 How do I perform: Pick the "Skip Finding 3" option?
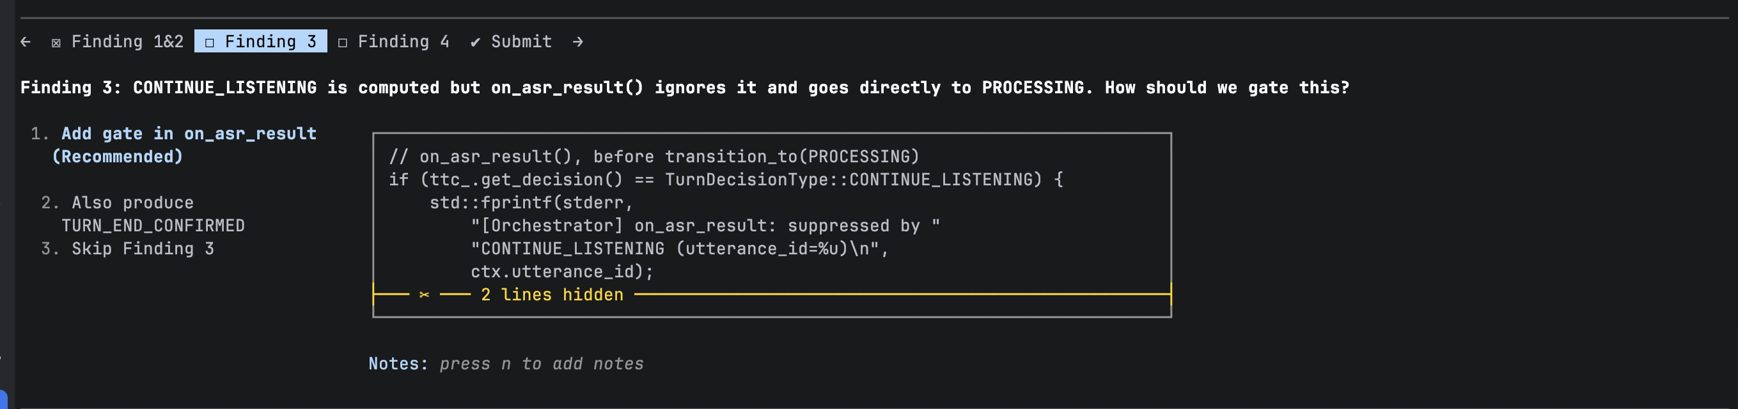point(143,249)
